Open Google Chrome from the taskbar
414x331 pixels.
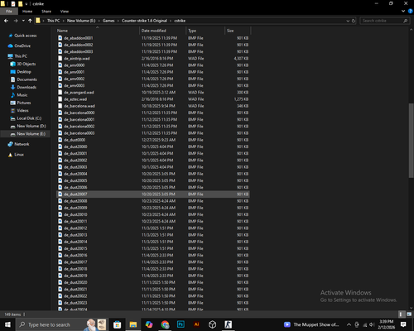tap(165, 324)
